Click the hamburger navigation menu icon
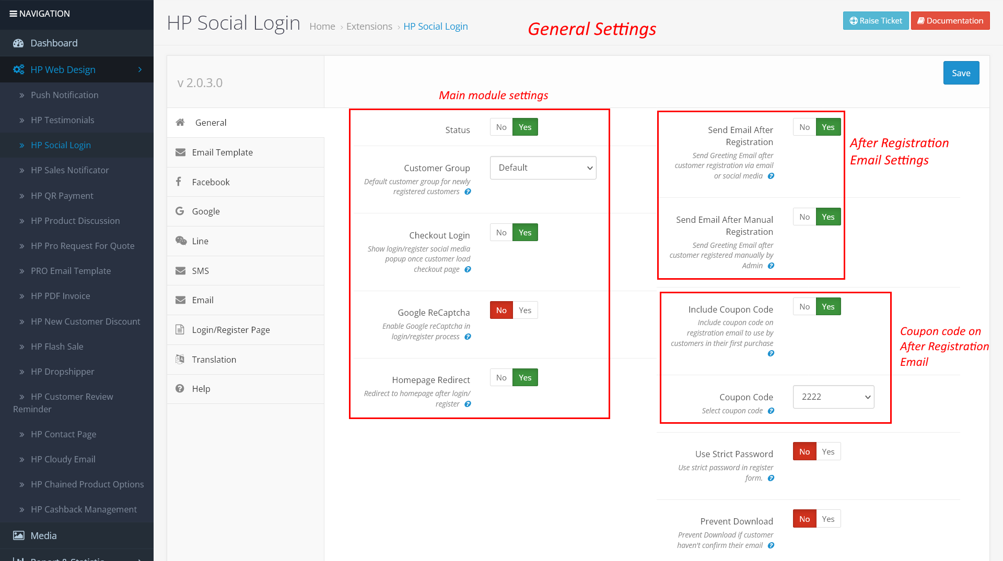The width and height of the screenshot is (1003, 561). coord(13,14)
